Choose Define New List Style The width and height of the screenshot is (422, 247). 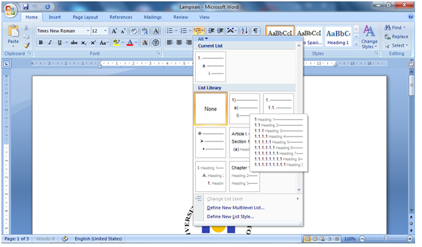point(230,217)
